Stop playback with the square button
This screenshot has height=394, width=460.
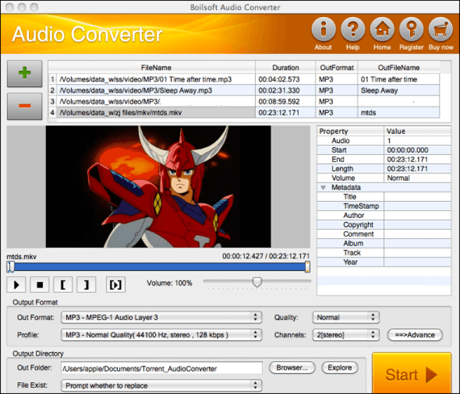tap(39, 284)
